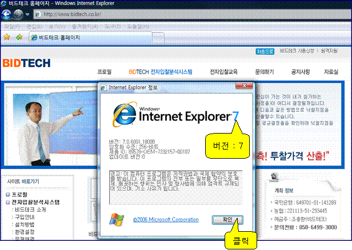The image size is (352, 250).
Task: Click the browser Forward arrow button
Action: point(18,14)
